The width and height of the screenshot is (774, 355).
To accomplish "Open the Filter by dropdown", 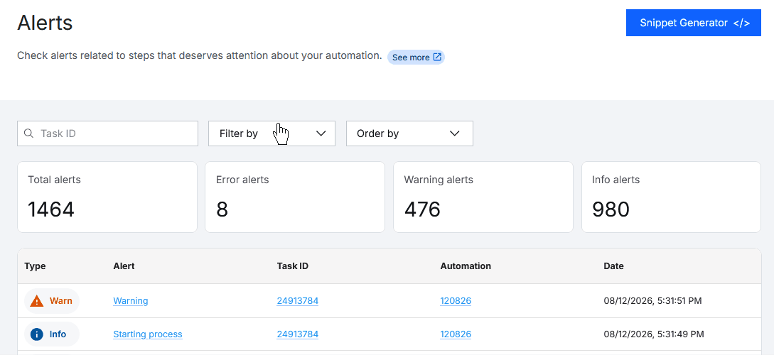I will pos(272,133).
